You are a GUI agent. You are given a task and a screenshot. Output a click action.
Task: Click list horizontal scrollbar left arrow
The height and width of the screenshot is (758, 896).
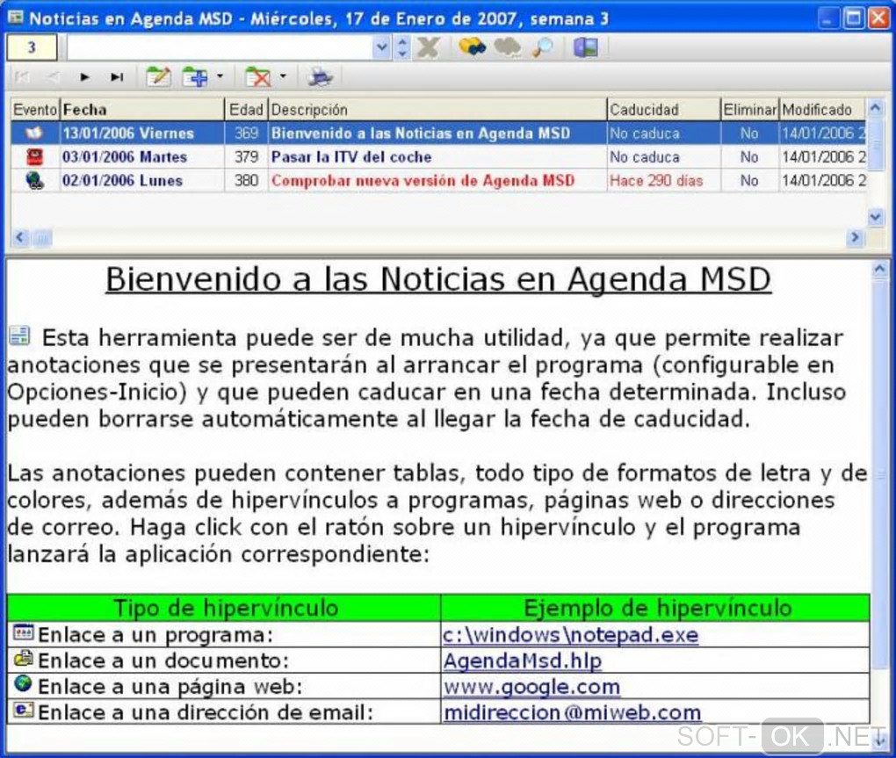pos(20,237)
